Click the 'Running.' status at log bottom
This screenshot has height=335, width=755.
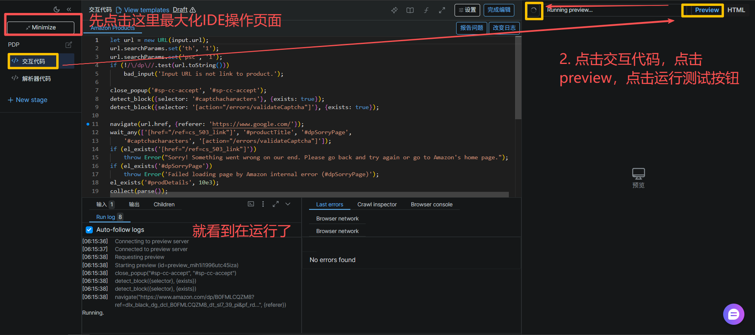pos(93,313)
